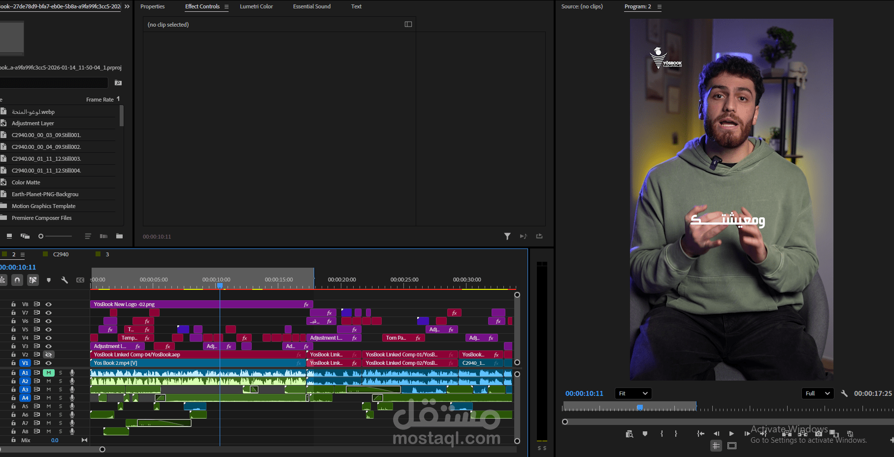
Task: Select Source (no clips) tab
Action: click(x=582, y=6)
